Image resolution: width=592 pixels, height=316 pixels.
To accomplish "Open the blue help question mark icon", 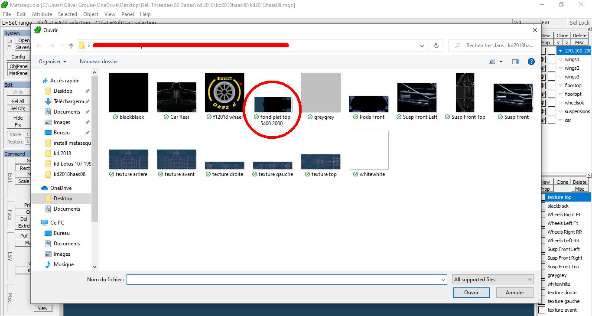I will [x=531, y=62].
